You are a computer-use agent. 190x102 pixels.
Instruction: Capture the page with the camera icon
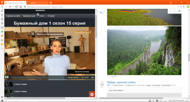[150, 101]
